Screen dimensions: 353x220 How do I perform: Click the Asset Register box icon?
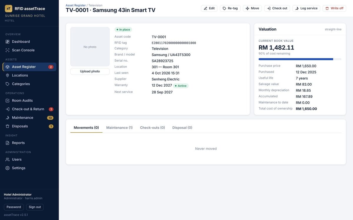coord(8,67)
